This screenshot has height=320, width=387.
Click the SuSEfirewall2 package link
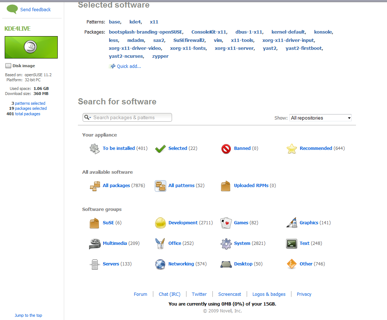click(189, 40)
